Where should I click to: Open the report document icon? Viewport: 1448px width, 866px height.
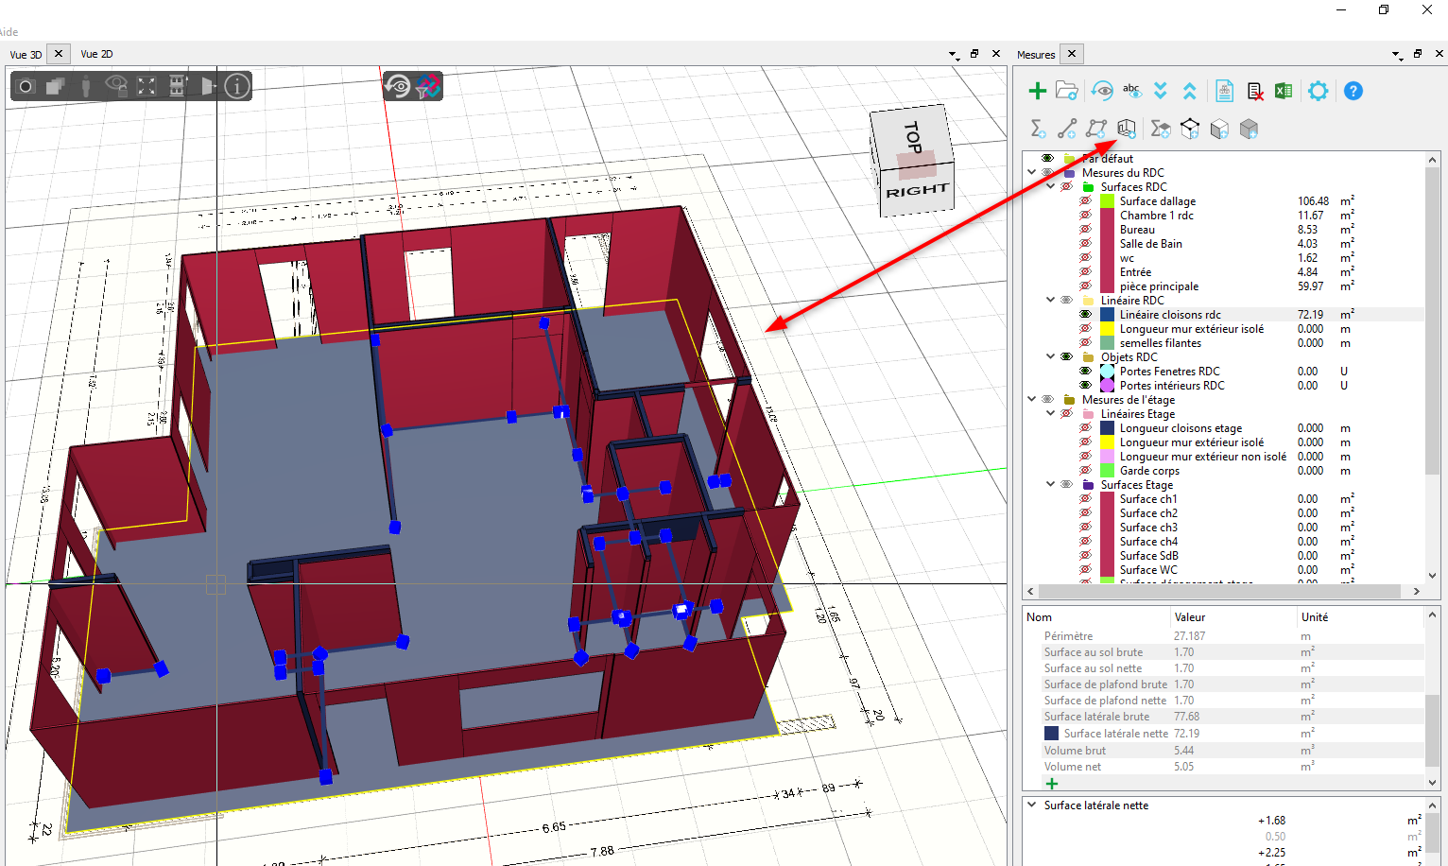(1225, 91)
